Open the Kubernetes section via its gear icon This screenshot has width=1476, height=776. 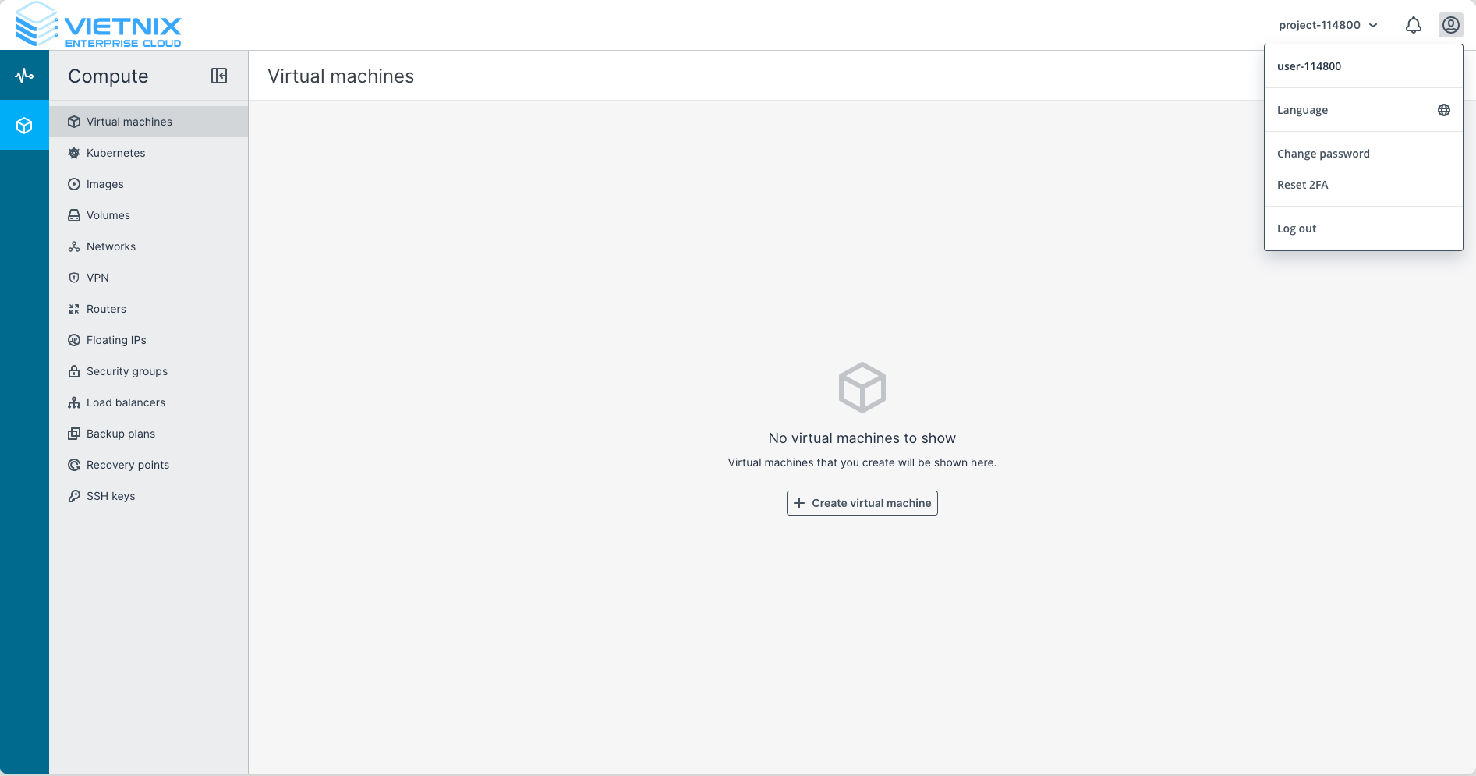pos(73,153)
